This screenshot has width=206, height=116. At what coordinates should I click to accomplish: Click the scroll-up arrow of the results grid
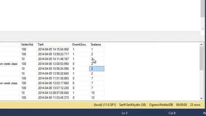(201, 45)
